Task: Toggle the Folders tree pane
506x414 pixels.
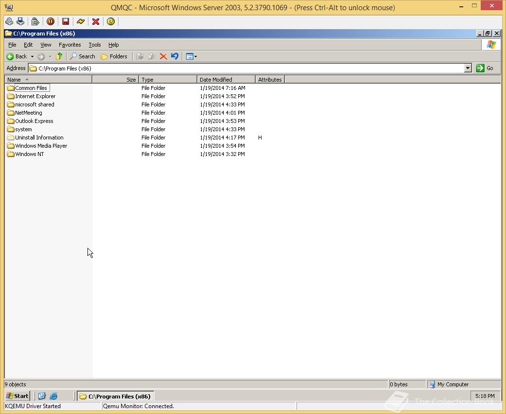Action: click(114, 56)
